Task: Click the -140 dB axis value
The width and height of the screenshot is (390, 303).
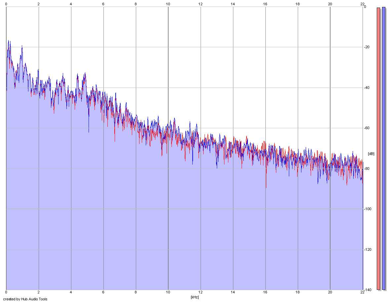Action: tap(368, 290)
